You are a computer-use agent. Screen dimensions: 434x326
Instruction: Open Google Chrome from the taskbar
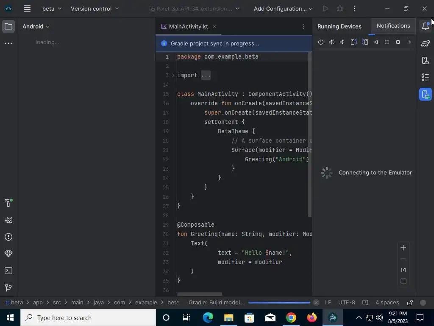click(x=291, y=318)
